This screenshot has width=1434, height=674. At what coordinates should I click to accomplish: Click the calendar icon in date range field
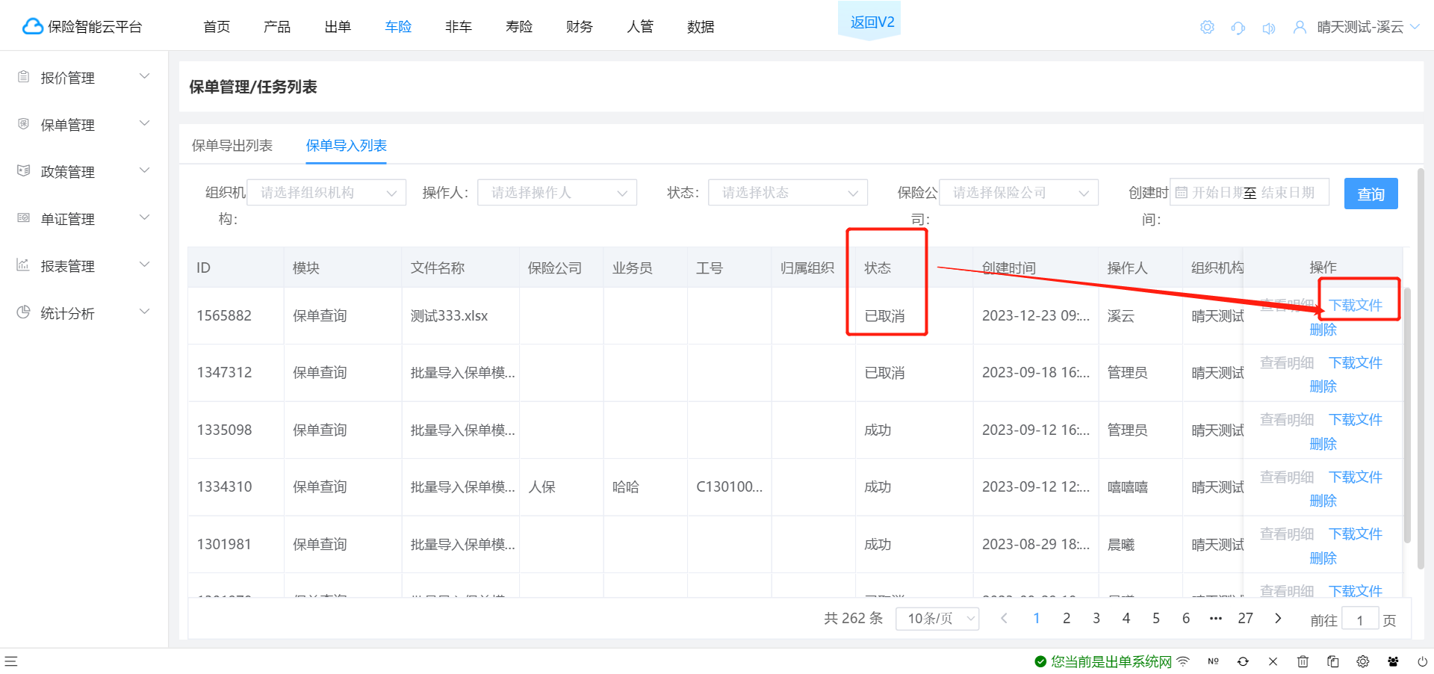pos(1182,193)
